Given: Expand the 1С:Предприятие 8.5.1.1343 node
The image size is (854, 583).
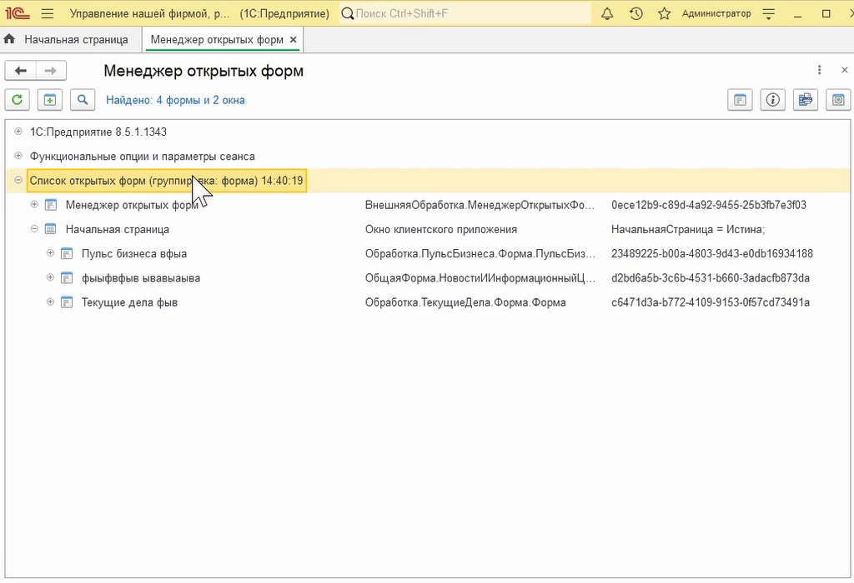Looking at the screenshot, I should 18,132.
